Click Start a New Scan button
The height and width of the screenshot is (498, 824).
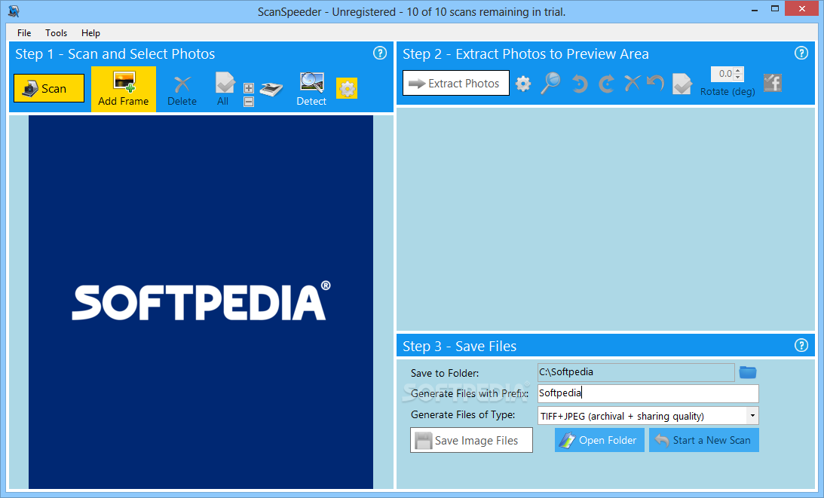click(x=703, y=440)
